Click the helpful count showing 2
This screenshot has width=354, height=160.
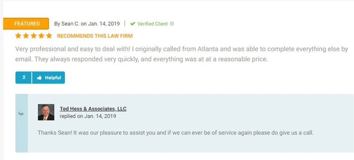(24, 78)
